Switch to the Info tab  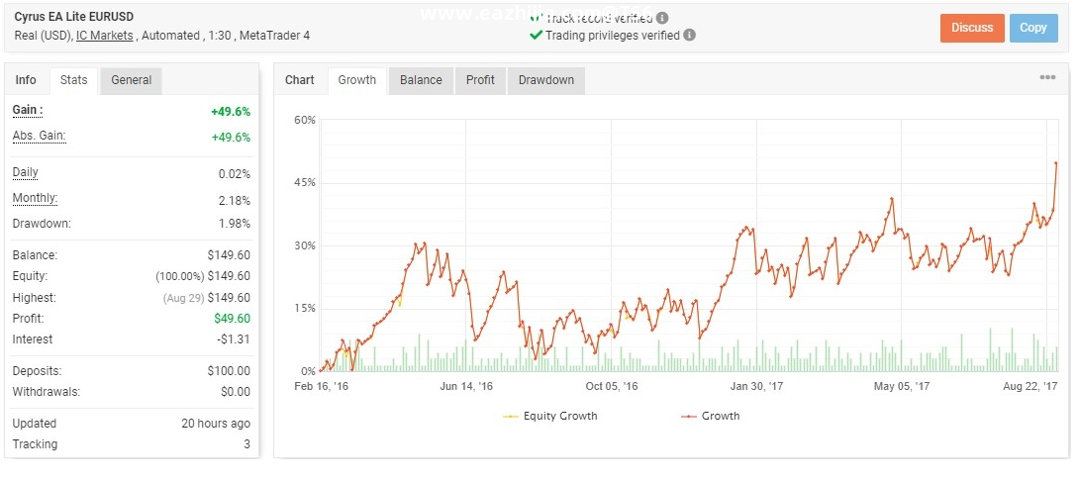[26, 80]
